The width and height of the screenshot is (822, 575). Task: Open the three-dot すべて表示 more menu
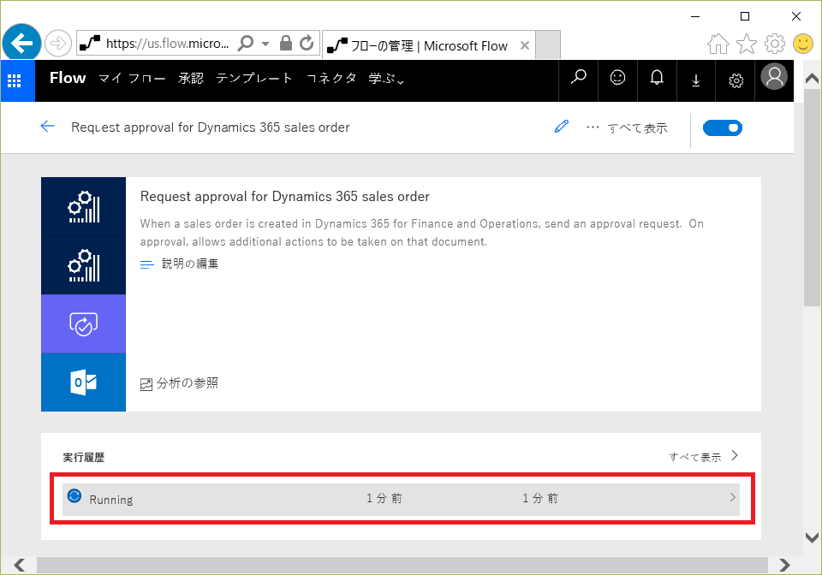pos(627,127)
